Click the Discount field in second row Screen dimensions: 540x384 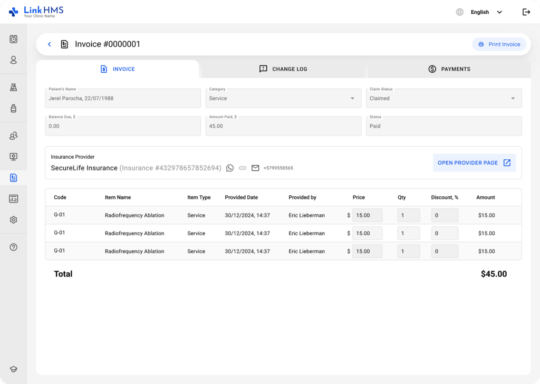(x=445, y=233)
